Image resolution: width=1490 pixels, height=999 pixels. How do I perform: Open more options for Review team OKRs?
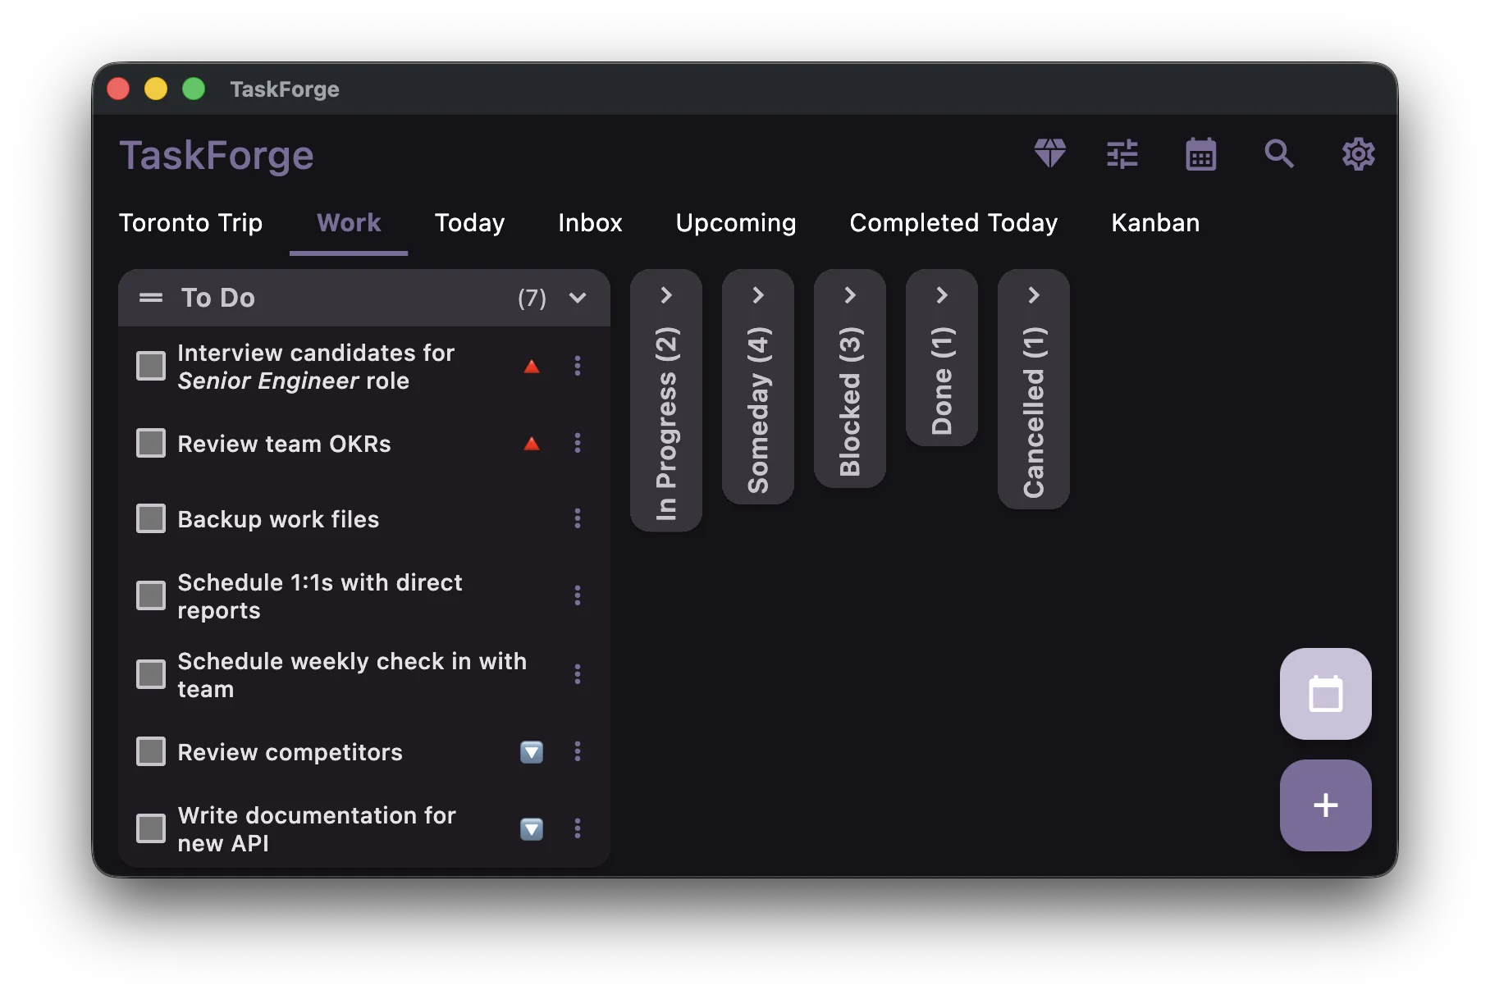pyautogui.click(x=578, y=443)
